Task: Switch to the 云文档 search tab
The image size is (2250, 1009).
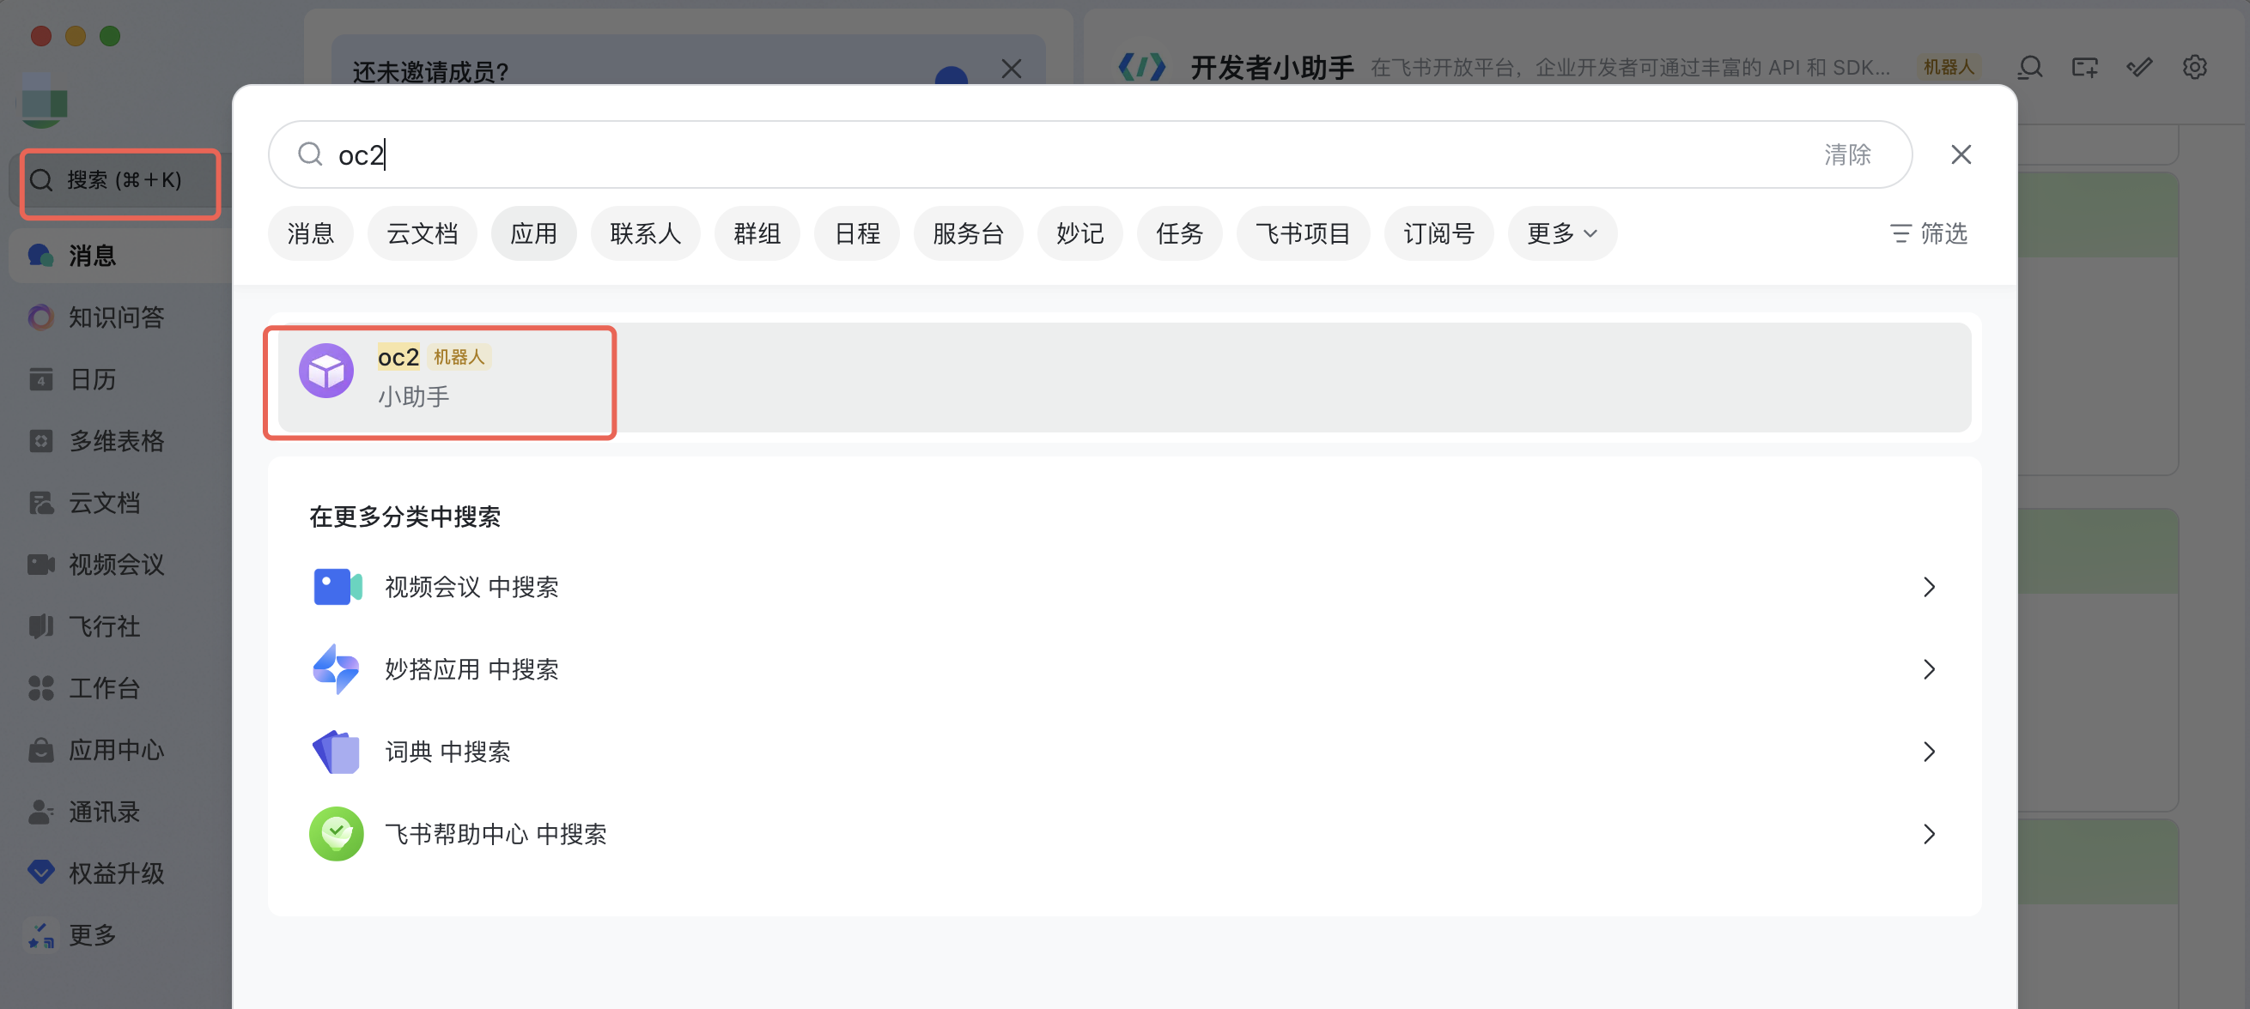Action: 422,233
